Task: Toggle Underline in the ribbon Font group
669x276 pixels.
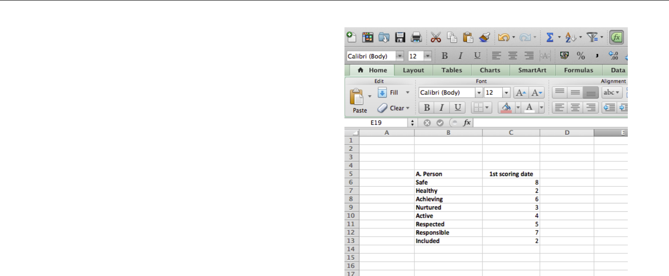Action: point(457,108)
